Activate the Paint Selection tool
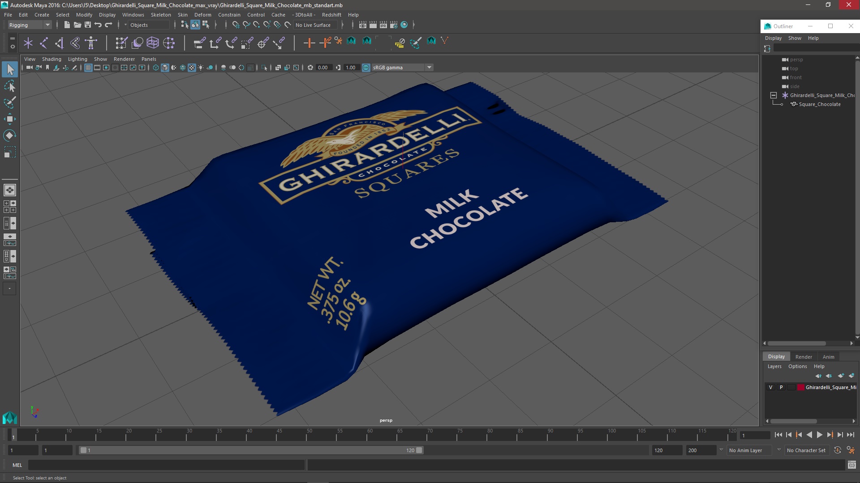This screenshot has width=860, height=483. [10, 102]
